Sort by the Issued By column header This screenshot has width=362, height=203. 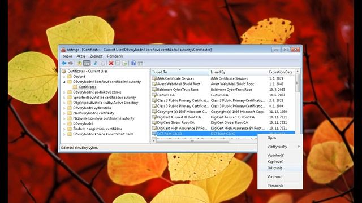click(238, 72)
